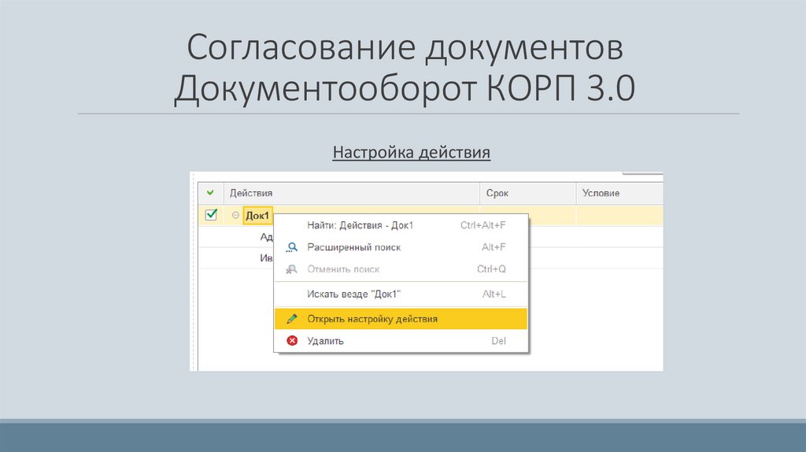Viewport: 806px width, 452px height.
Task: Choose Удалить in the context menu
Action: (x=401, y=340)
